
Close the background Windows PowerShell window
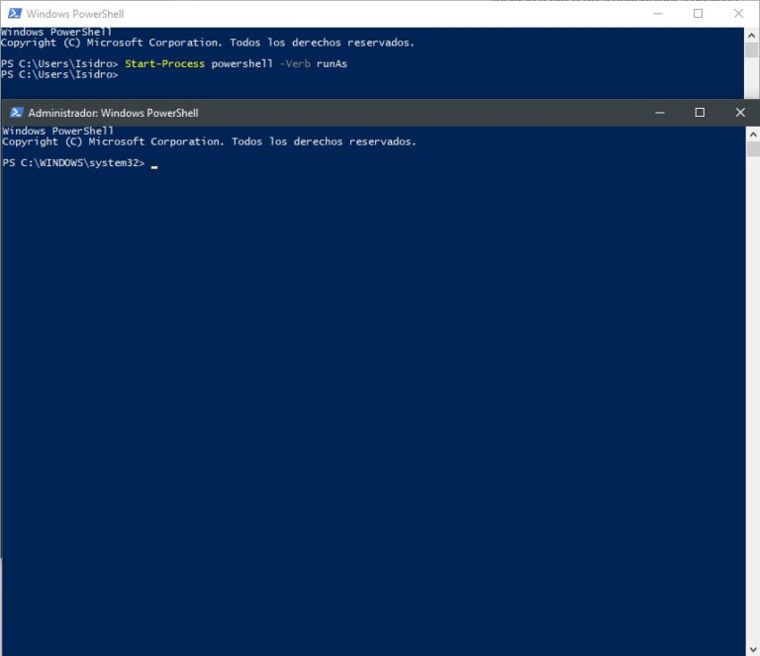tap(738, 14)
